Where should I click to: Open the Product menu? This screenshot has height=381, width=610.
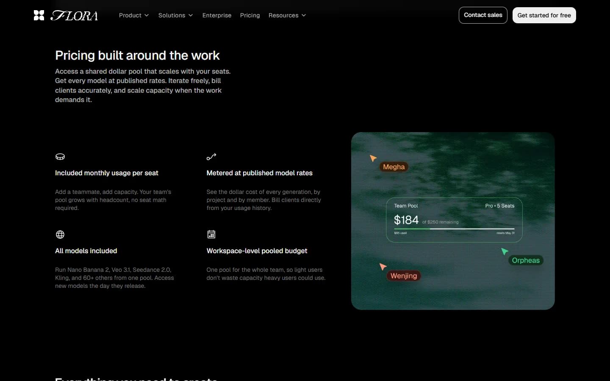coord(134,15)
